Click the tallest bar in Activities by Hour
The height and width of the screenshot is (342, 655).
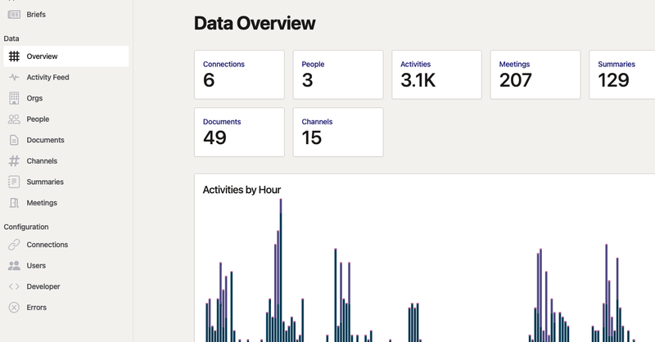click(281, 271)
